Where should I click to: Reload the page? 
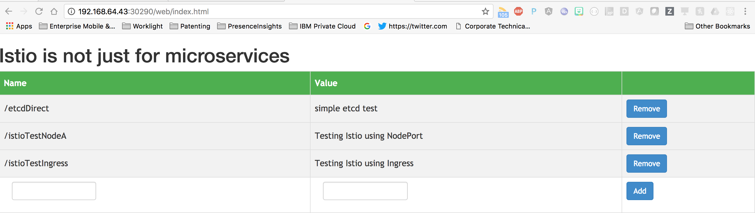(x=39, y=12)
